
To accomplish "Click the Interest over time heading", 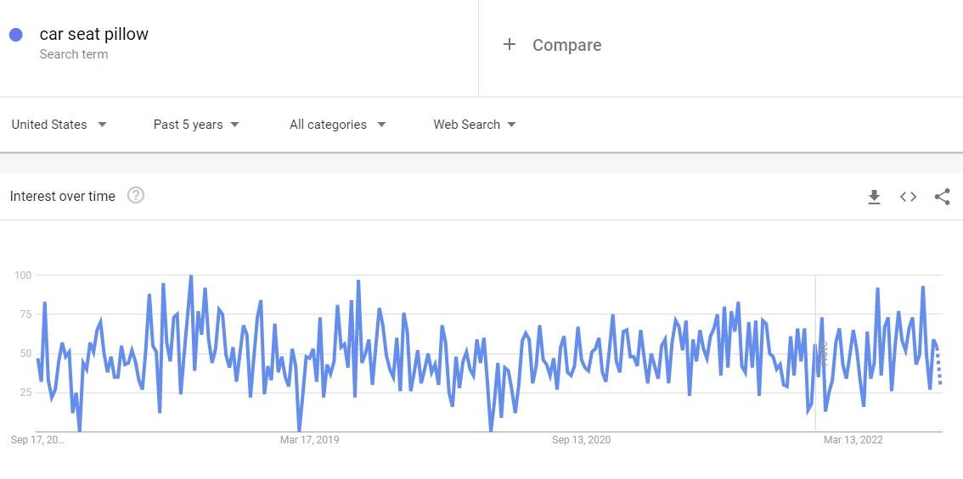I will tap(63, 196).
